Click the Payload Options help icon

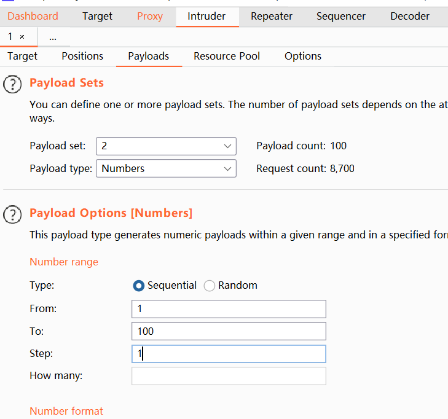pos(12,214)
